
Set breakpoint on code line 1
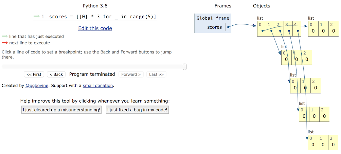[x=103, y=17]
